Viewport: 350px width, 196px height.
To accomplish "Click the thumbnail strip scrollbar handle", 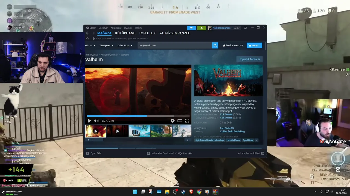I will tap(98, 140).
